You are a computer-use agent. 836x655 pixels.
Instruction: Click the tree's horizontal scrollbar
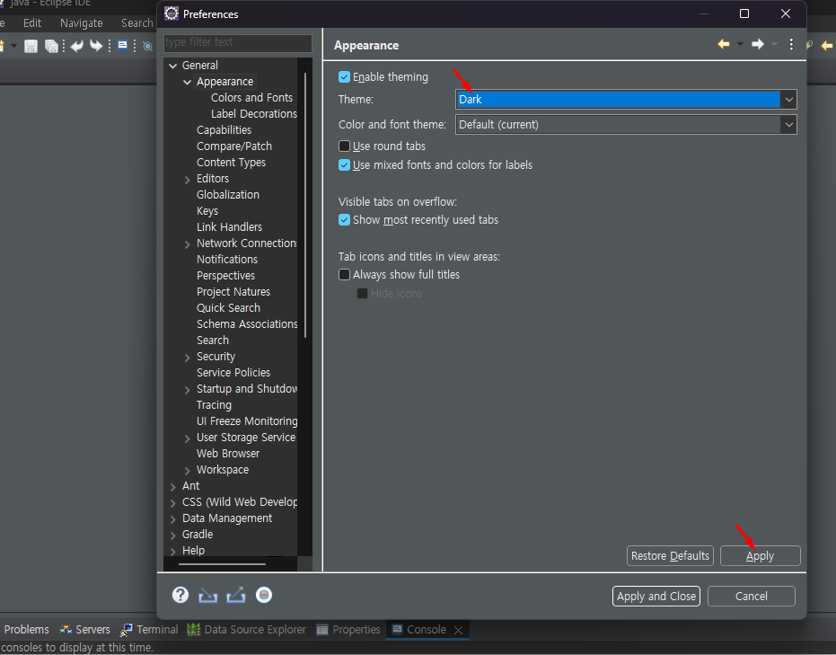click(x=223, y=563)
